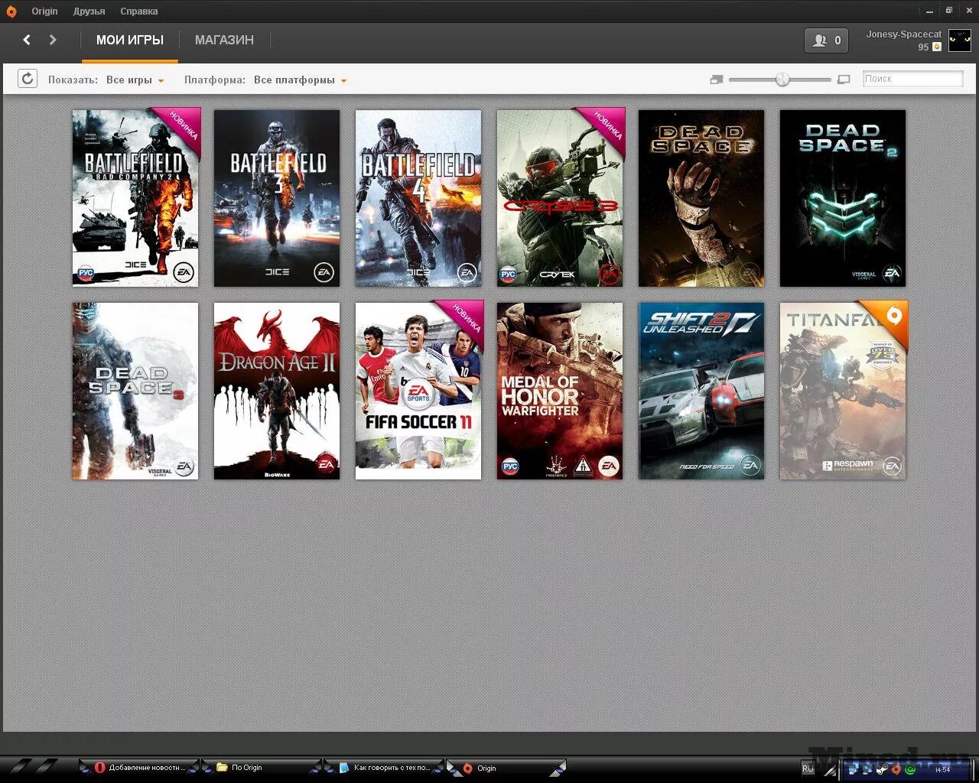
Task: Click the Origin logo in the title bar
Action: point(10,11)
